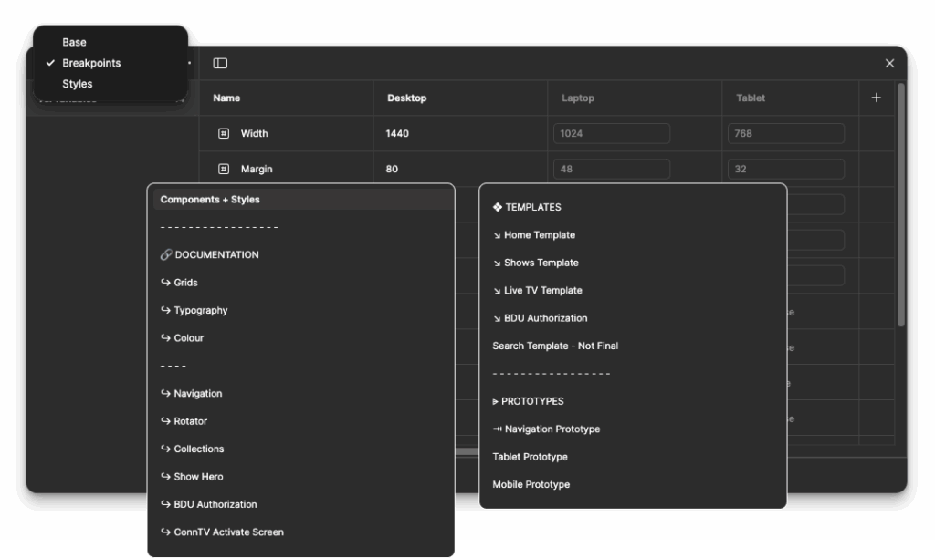Click the diamond icon next to TEMPLATES

(497, 207)
